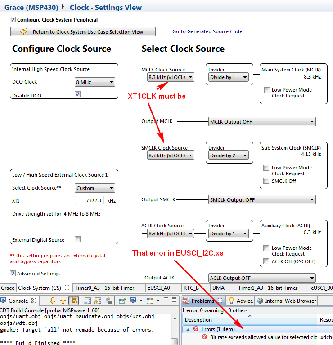This screenshot has width=333, height=345.
Task: Open the MCLK Clock Source dropdown
Action: click(171, 77)
